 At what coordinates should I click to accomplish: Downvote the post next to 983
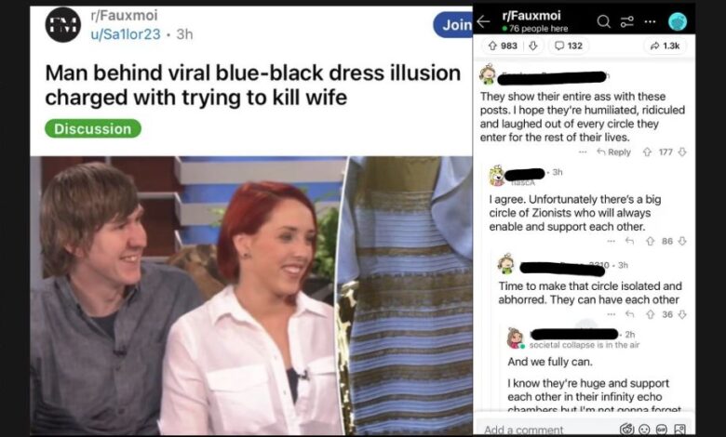pyautogui.click(x=533, y=46)
